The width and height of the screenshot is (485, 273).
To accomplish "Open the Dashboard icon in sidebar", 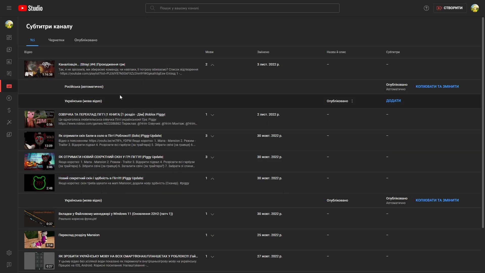I will click(x=9, y=37).
